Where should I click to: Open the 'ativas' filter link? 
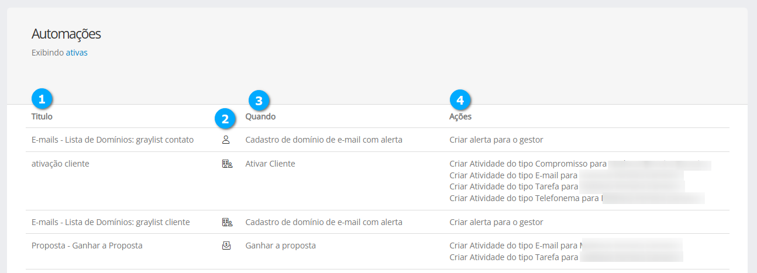(77, 53)
